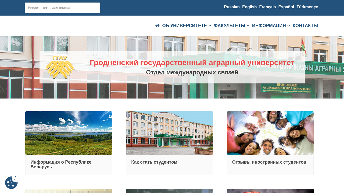Screen dimensions: 344x193
Task: Click the 'Гродненский государственный аграрный университет' heading
Action: coord(192,63)
